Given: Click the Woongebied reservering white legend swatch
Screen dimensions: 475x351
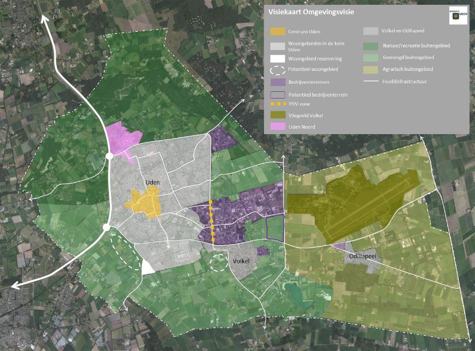Looking at the screenshot, I should click(277, 58).
